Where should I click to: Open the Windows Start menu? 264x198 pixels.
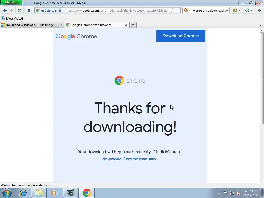click(x=7, y=193)
